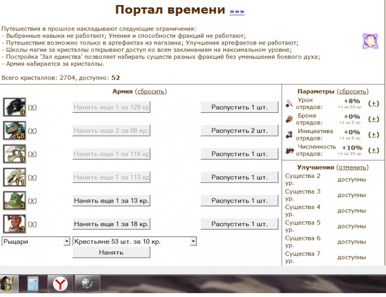
Task: Reset the army via Армия сбросить link
Action: (x=151, y=91)
